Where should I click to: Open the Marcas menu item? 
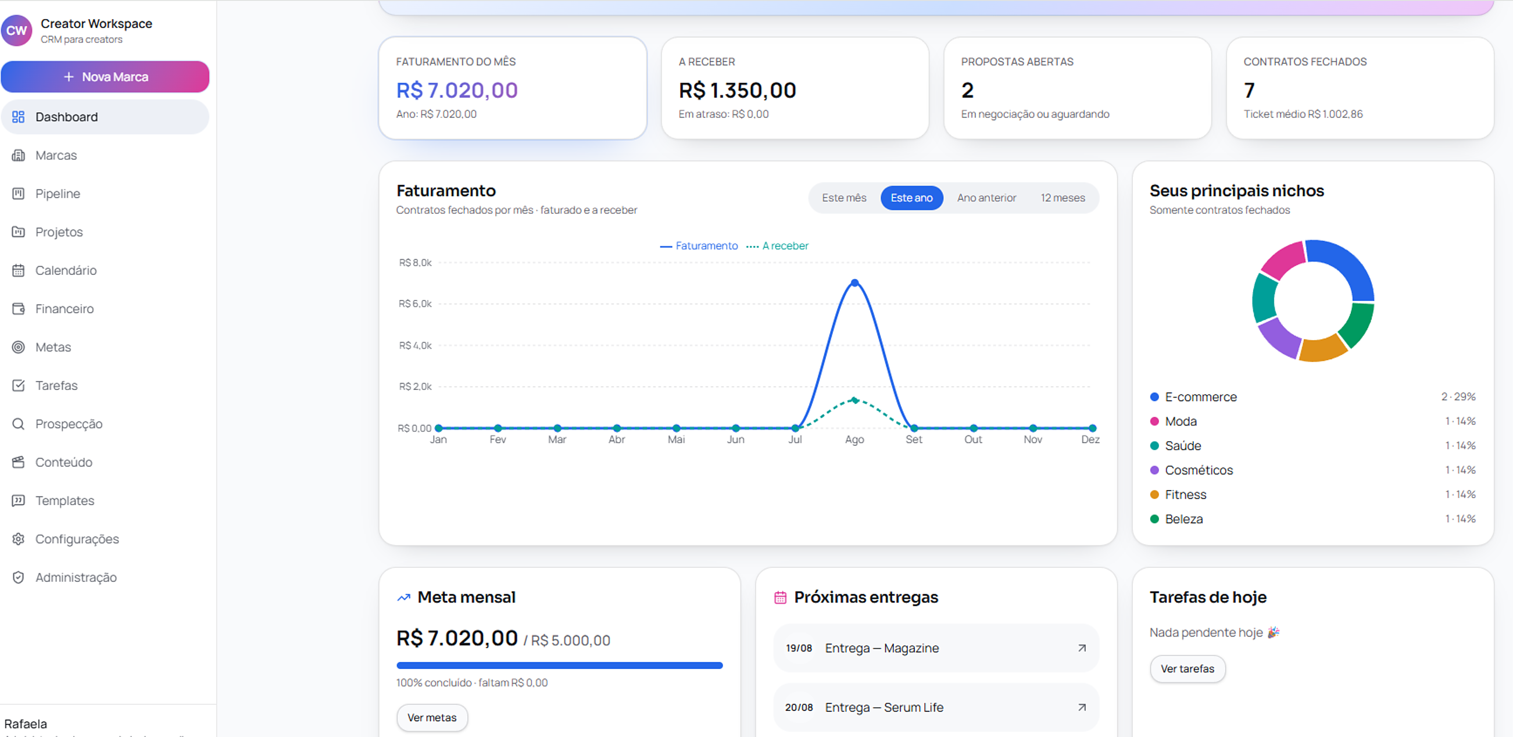105,155
